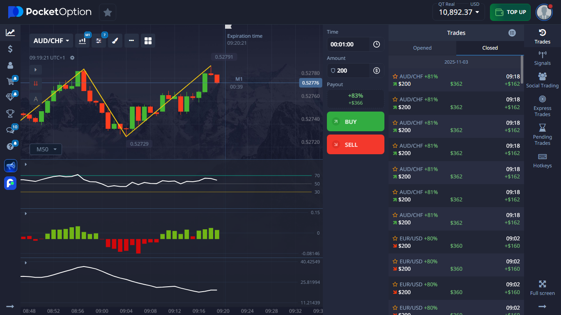Open the chart layout grid selector
561x315 pixels.
coord(148,41)
